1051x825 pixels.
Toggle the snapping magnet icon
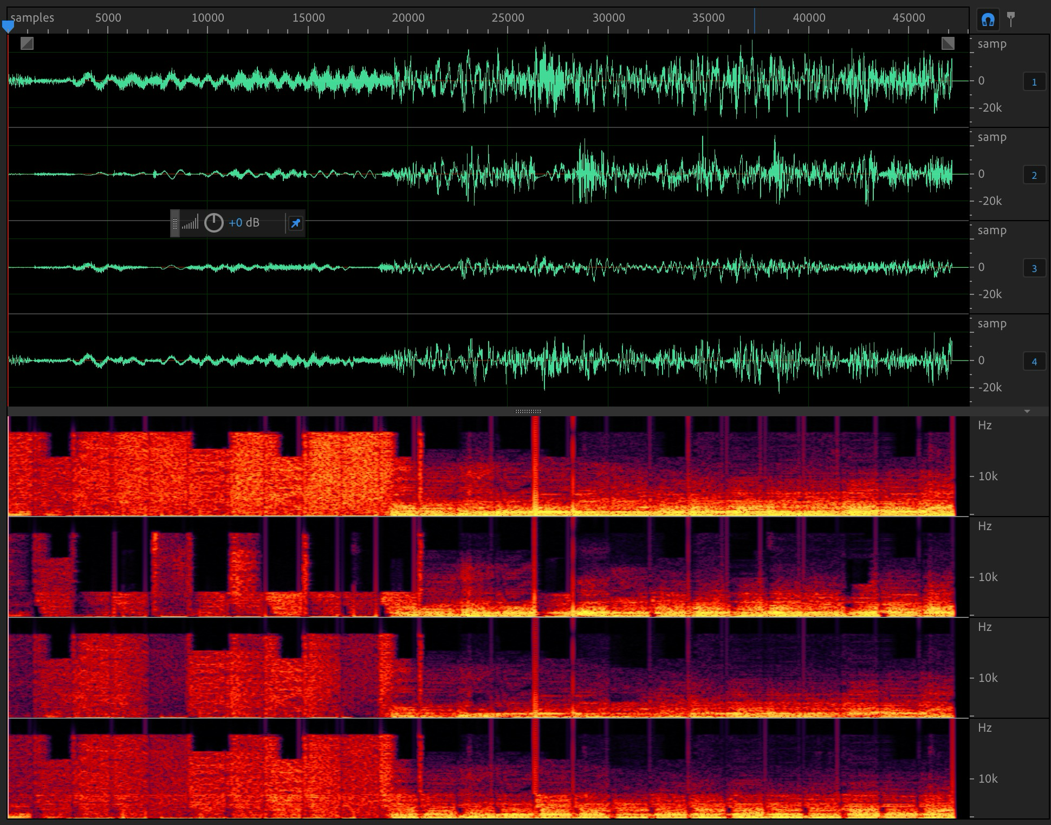988,20
